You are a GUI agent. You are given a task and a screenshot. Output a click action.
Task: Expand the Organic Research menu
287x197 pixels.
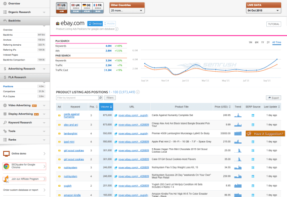[25, 12]
